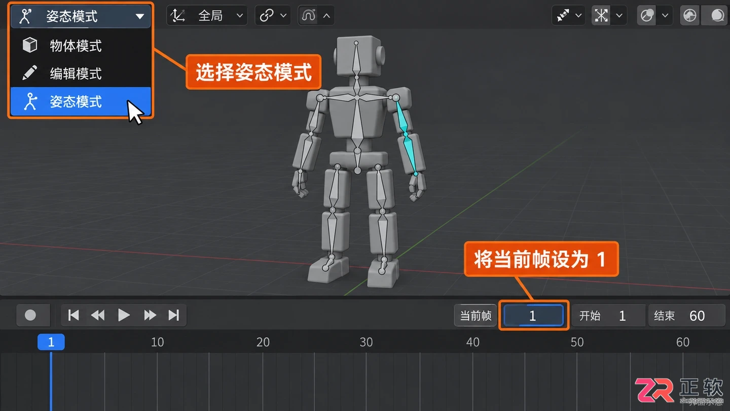Open the 姿态模式 mode selector at the top

81,16
